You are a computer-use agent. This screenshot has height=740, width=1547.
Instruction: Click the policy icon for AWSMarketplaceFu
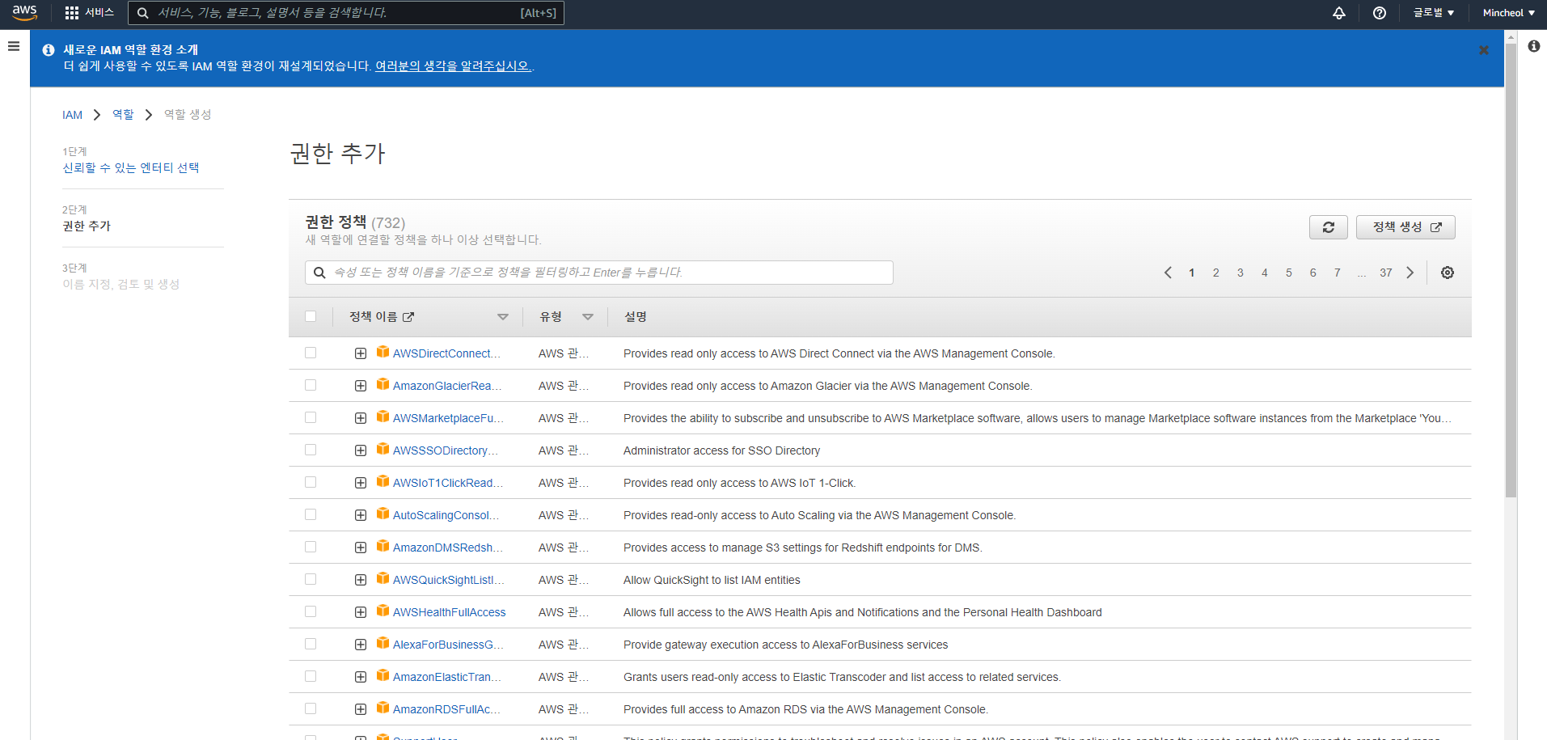coord(383,417)
